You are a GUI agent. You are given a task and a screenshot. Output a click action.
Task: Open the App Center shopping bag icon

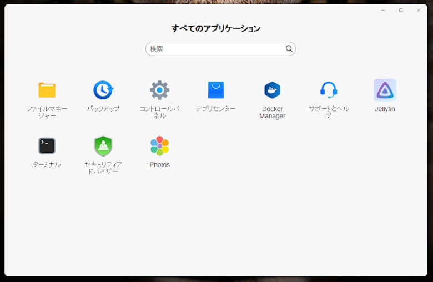tap(215, 90)
